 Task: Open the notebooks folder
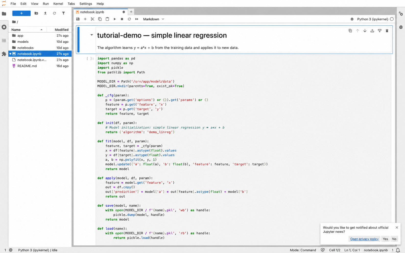[40, 48]
